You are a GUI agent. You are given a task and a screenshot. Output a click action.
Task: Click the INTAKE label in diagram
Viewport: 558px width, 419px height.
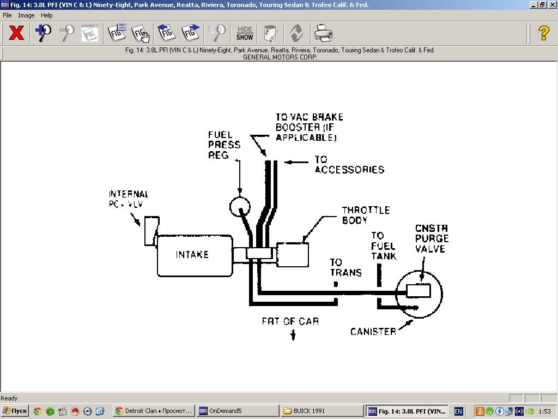pos(192,254)
